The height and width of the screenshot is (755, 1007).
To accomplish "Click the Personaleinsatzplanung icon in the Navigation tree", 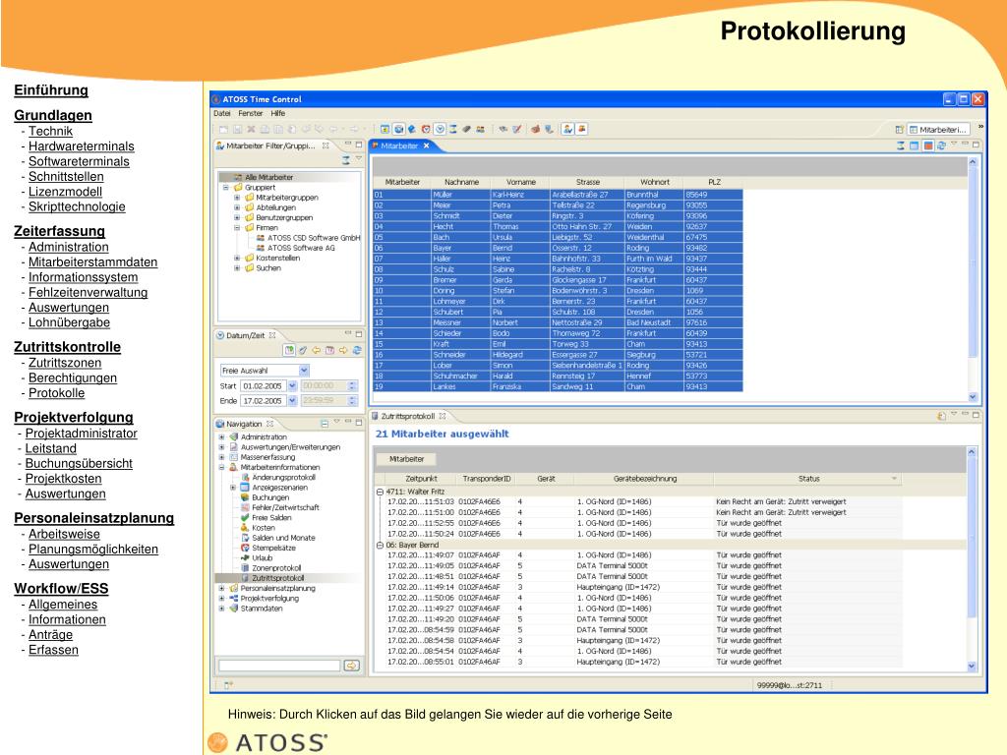I will 233,588.
